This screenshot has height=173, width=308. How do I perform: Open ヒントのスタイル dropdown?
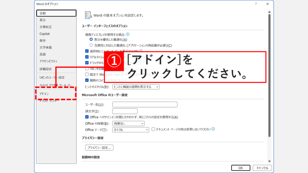point(136,87)
